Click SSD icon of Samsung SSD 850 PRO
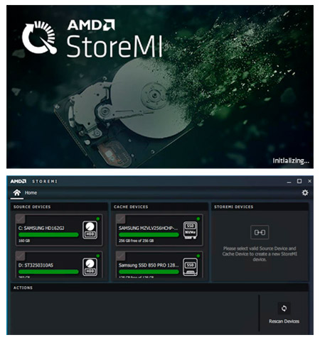Screen dimensions: 320x340 pos(191,267)
